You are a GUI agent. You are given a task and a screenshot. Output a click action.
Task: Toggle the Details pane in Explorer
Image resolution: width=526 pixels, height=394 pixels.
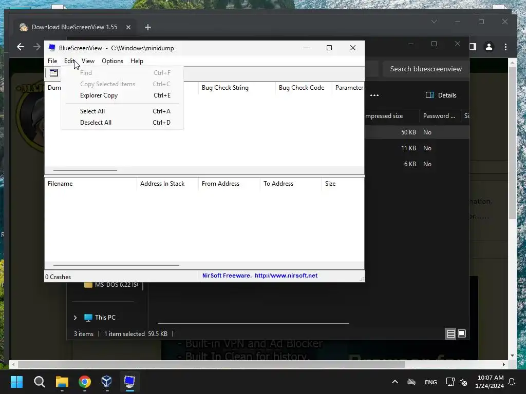[x=441, y=95]
